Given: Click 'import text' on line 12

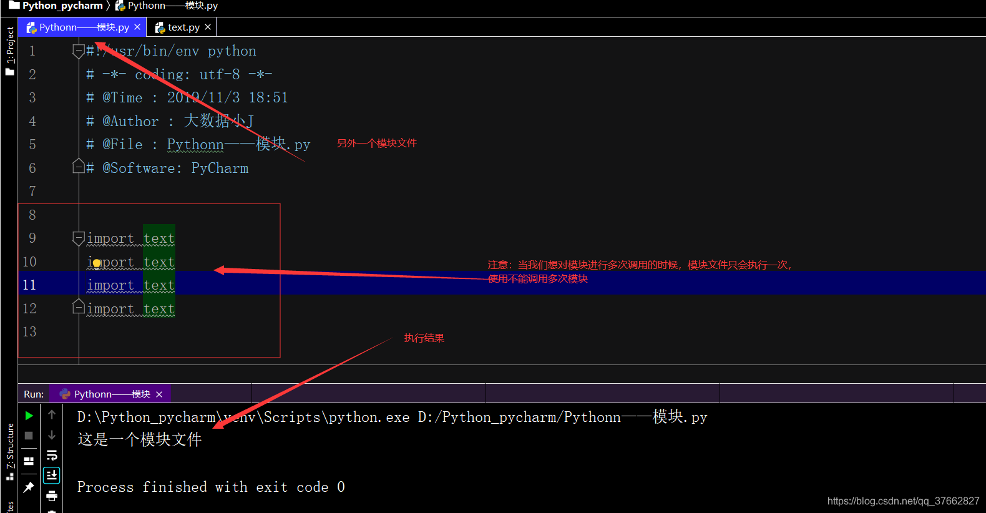Looking at the screenshot, I should (130, 309).
